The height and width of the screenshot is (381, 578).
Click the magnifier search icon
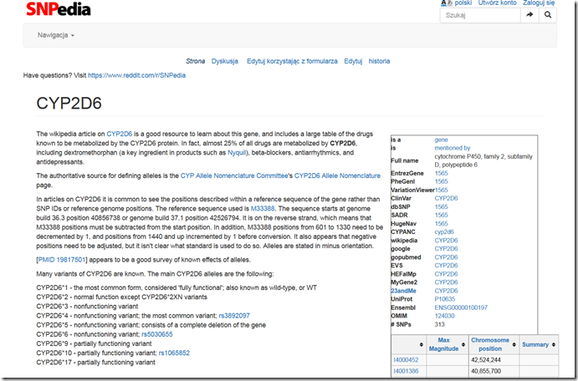pyautogui.click(x=548, y=15)
